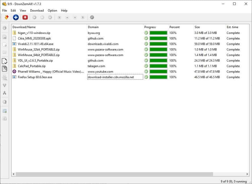Sort by the Percent column header

tap(181, 27)
